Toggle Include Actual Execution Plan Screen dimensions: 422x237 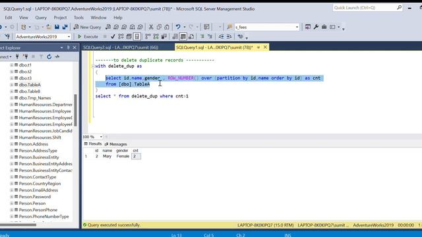click(x=148, y=37)
